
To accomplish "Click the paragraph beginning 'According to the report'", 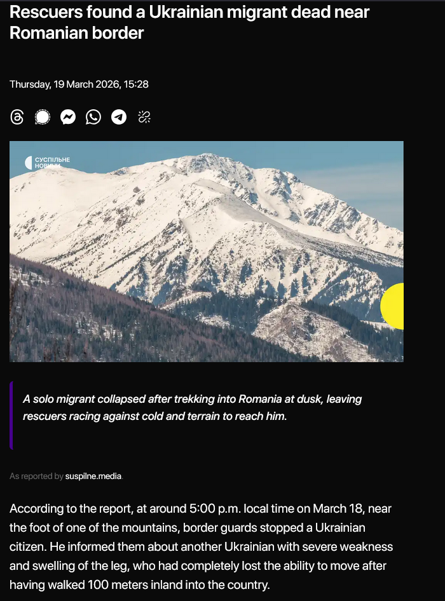I will (201, 546).
